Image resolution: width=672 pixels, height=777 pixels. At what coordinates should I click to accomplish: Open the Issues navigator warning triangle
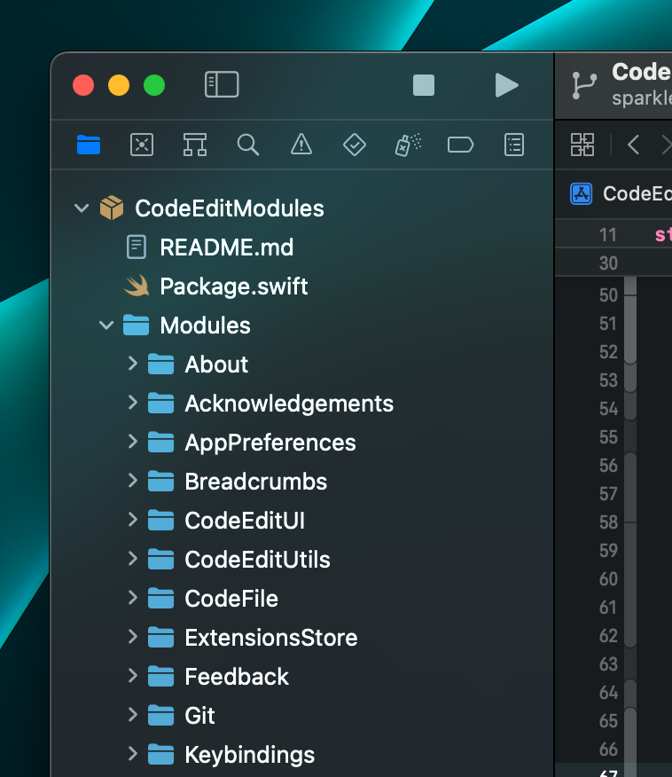point(301,145)
